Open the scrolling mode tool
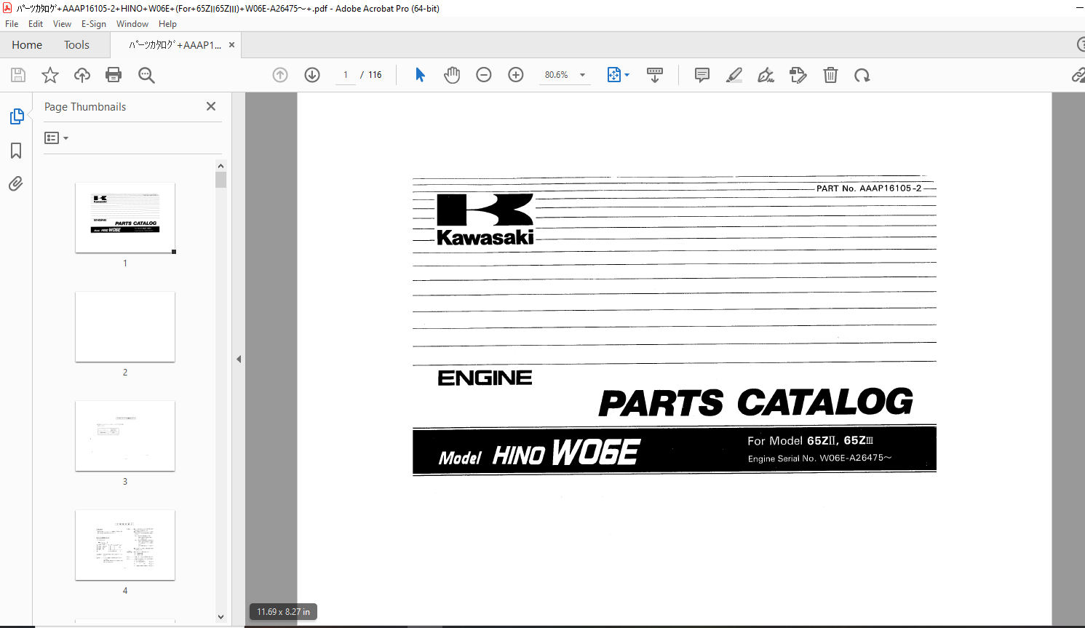Image resolution: width=1085 pixels, height=628 pixels. [655, 75]
